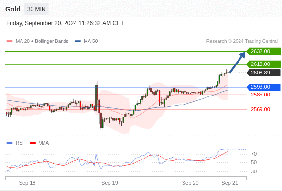Screen dimensions: 282x191
Task: Click the 9MA red legend swatch
Action: coord(33,143)
